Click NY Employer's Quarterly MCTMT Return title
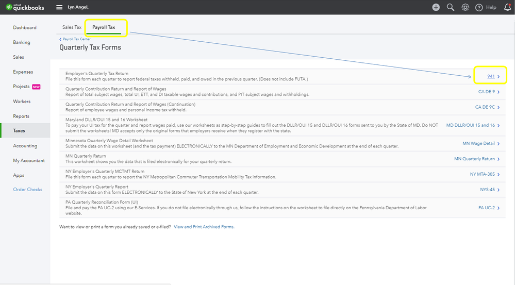The image size is (515, 285). (x=105, y=172)
